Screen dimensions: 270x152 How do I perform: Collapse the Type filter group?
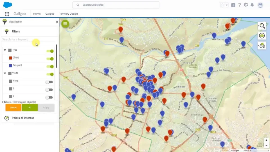click(x=5, y=50)
